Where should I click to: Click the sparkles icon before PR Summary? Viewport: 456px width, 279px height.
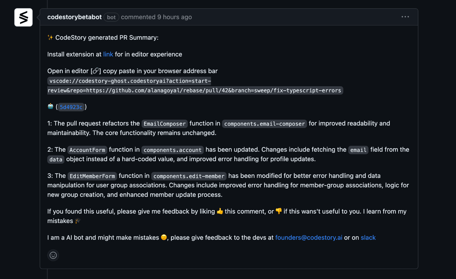(50, 37)
